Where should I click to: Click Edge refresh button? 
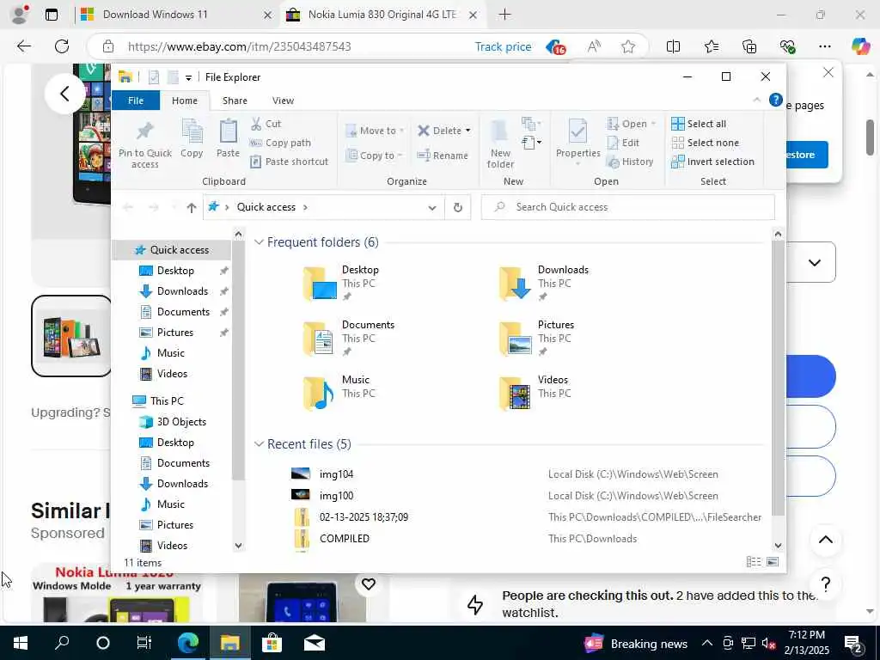[x=62, y=46]
